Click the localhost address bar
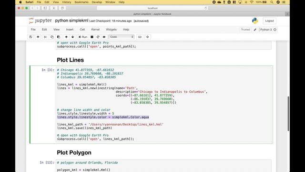305x172 pixels. click(152, 8)
